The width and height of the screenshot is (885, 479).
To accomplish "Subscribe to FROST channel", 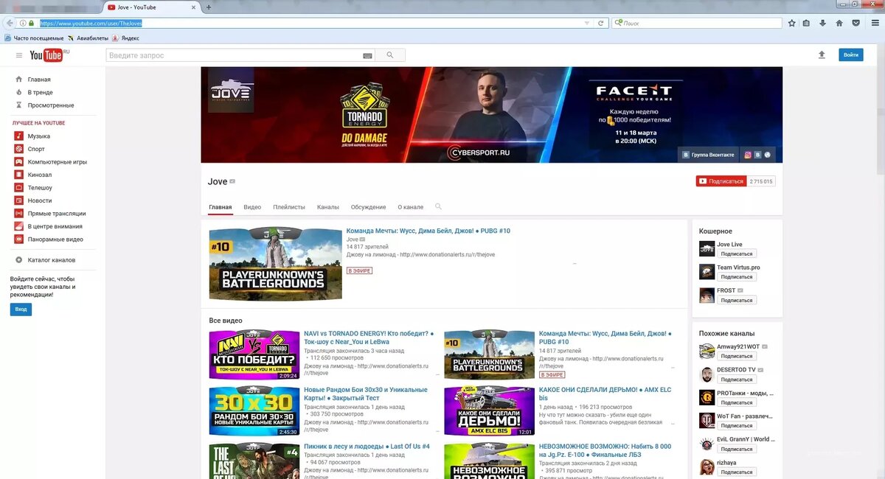I will coord(737,301).
